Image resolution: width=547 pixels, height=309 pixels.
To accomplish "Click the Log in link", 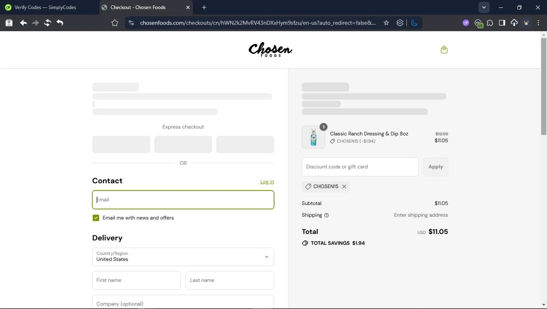I will coord(267,182).
